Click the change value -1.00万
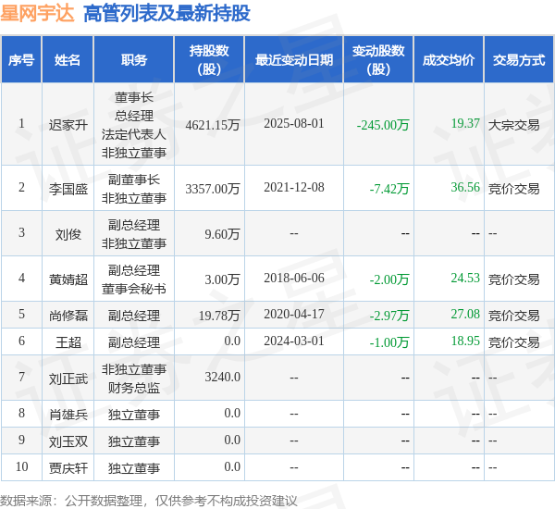Image resolution: width=555 pixels, height=509 pixels. pyautogui.click(x=389, y=342)
